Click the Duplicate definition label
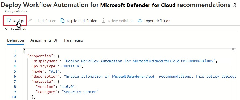 tap(82, 21)
